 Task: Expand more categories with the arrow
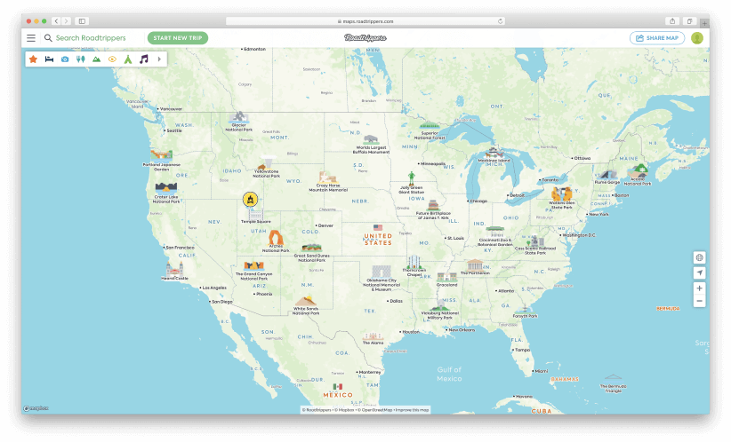pos(159,59)
